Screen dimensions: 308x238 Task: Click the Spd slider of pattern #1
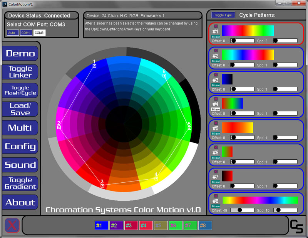[x=285, y=41]
